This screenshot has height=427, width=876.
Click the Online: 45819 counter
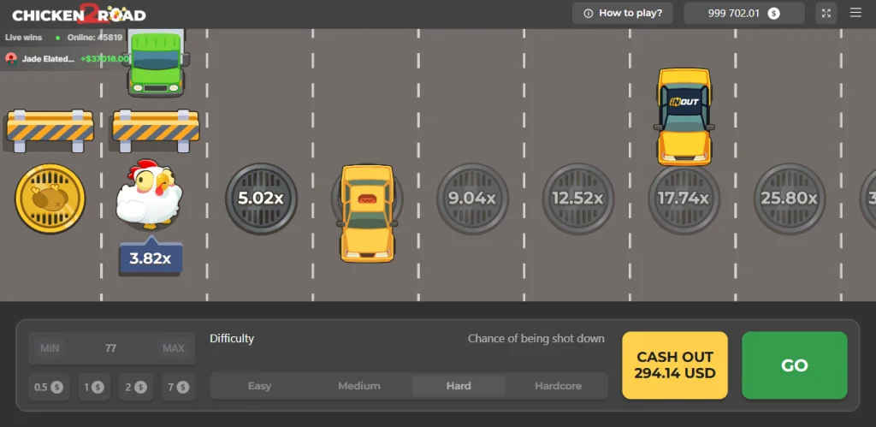point(95,38)
